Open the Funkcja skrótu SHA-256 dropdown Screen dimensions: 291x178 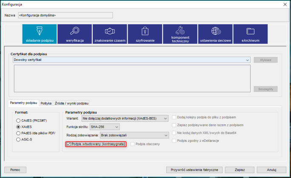[x=105, y=127]
